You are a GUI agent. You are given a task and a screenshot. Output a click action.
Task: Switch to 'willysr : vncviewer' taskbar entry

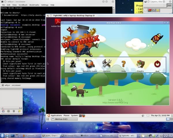coord(89,136)
